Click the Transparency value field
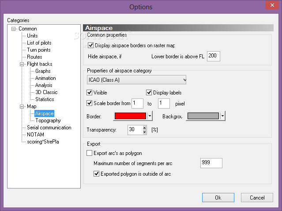Image resolution: width=282 pixels, height=211 pixels. pos(135,130)
